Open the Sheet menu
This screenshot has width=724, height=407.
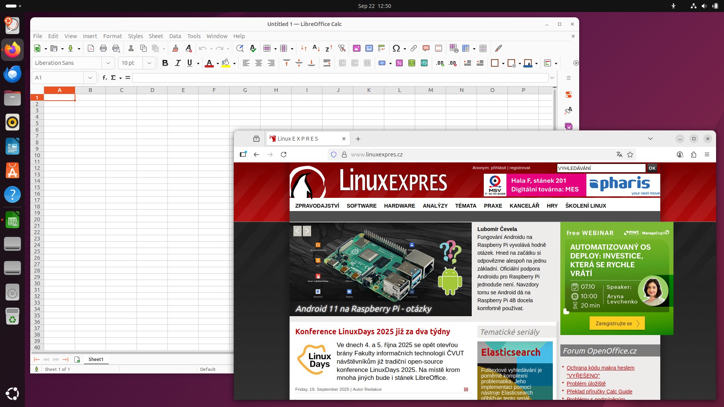pyautogui.click(x=156, y=36)
